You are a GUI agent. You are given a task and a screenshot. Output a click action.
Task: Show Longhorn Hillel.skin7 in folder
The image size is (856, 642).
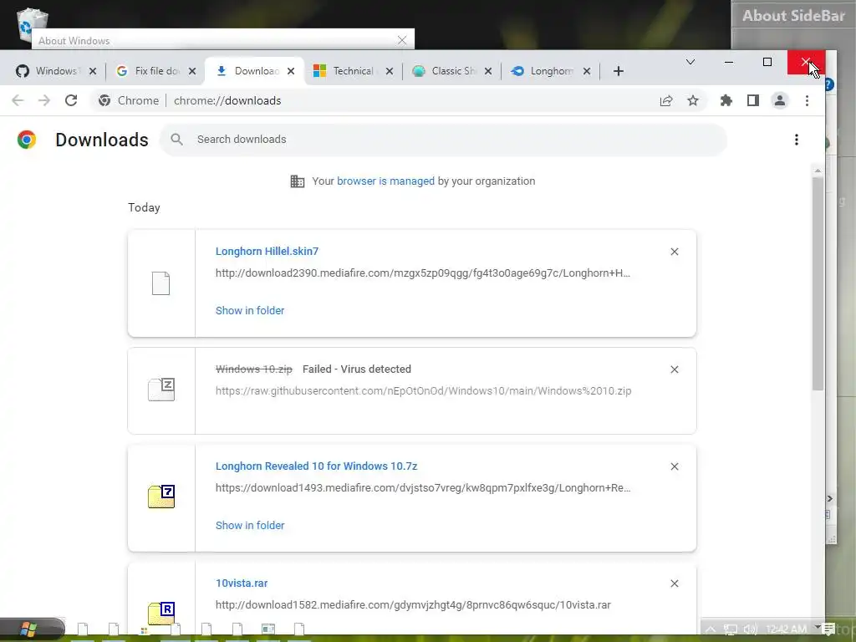coord(250,311)
